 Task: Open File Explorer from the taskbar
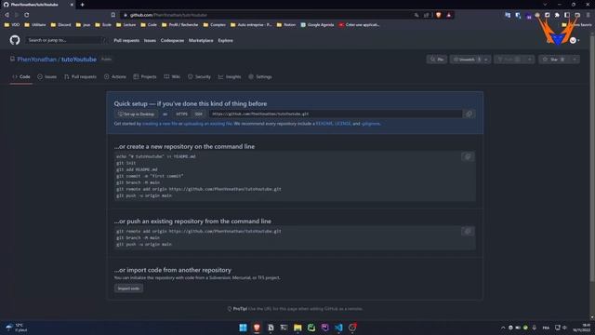297,328
